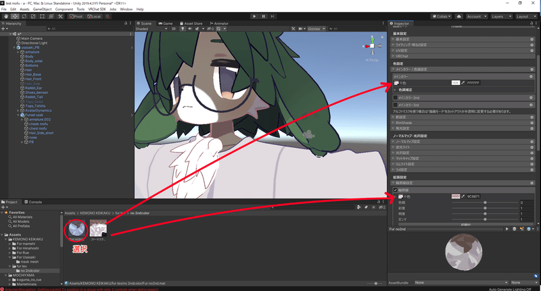Image resolution: width=541 pixels, height=291 pixels.
Task: Toggle preview lighting icon
Action: tap(521, 229)
